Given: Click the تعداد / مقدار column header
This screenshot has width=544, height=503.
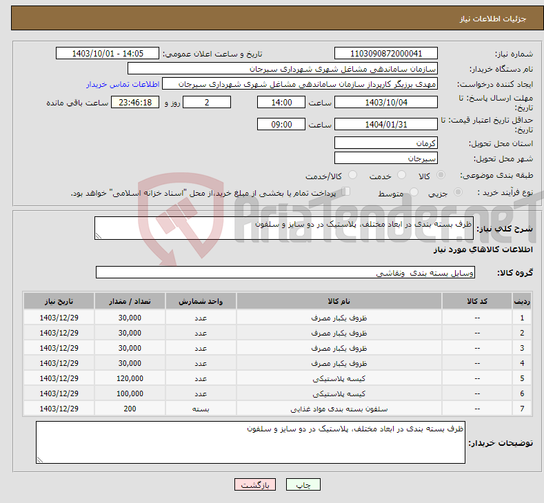Looking at the screenshot, I should coord(130,301).
